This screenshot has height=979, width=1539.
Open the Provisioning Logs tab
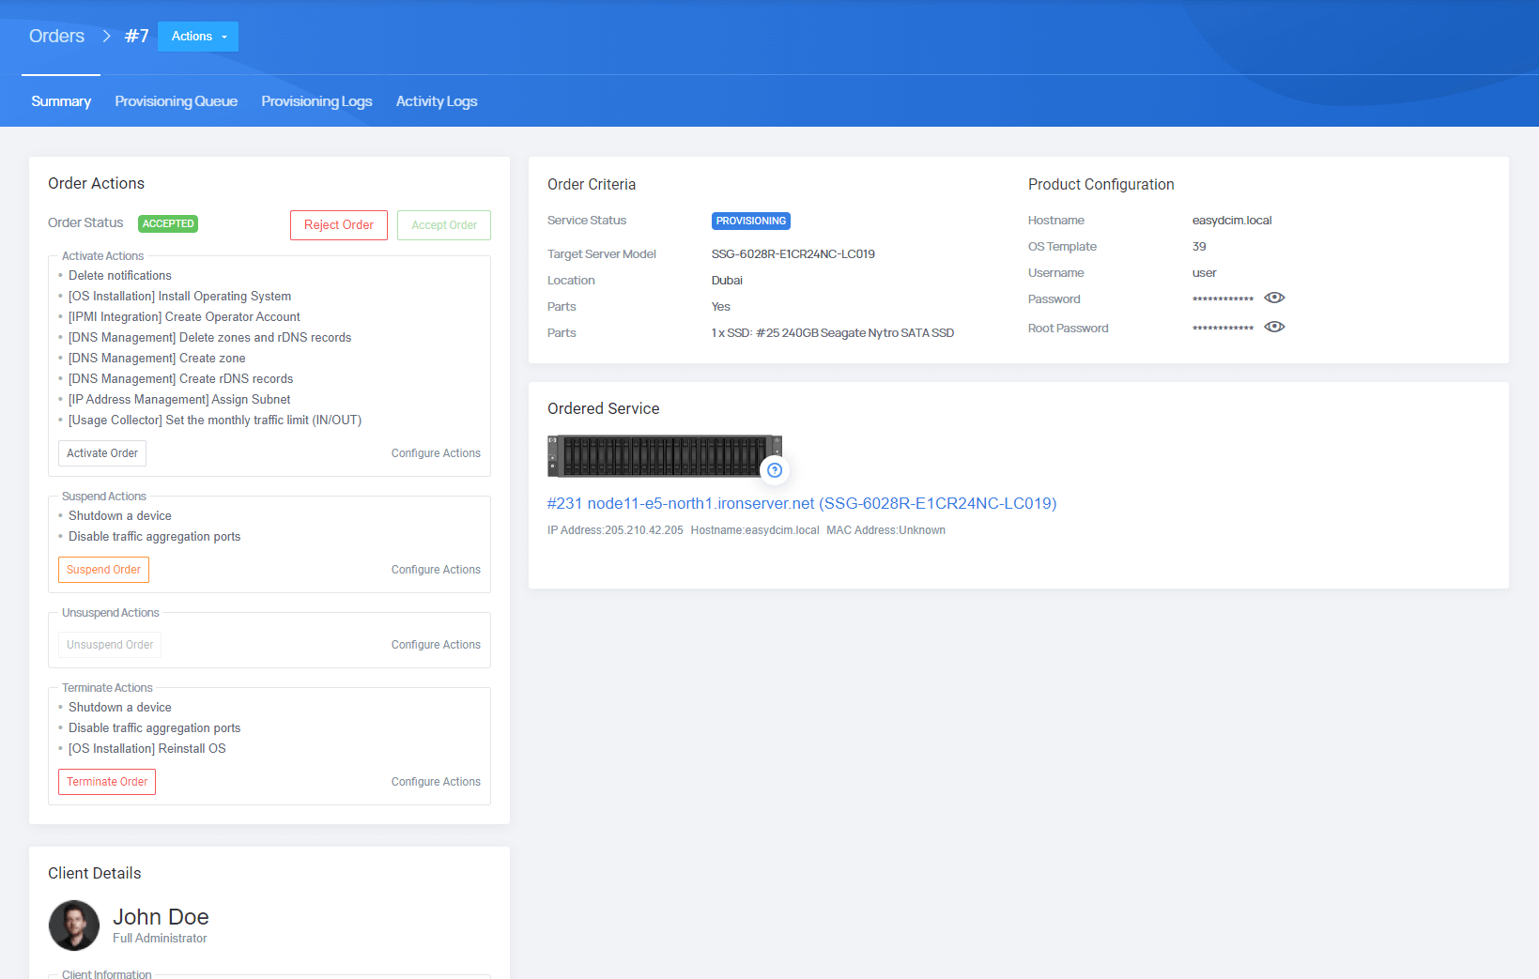click(316, 101)
